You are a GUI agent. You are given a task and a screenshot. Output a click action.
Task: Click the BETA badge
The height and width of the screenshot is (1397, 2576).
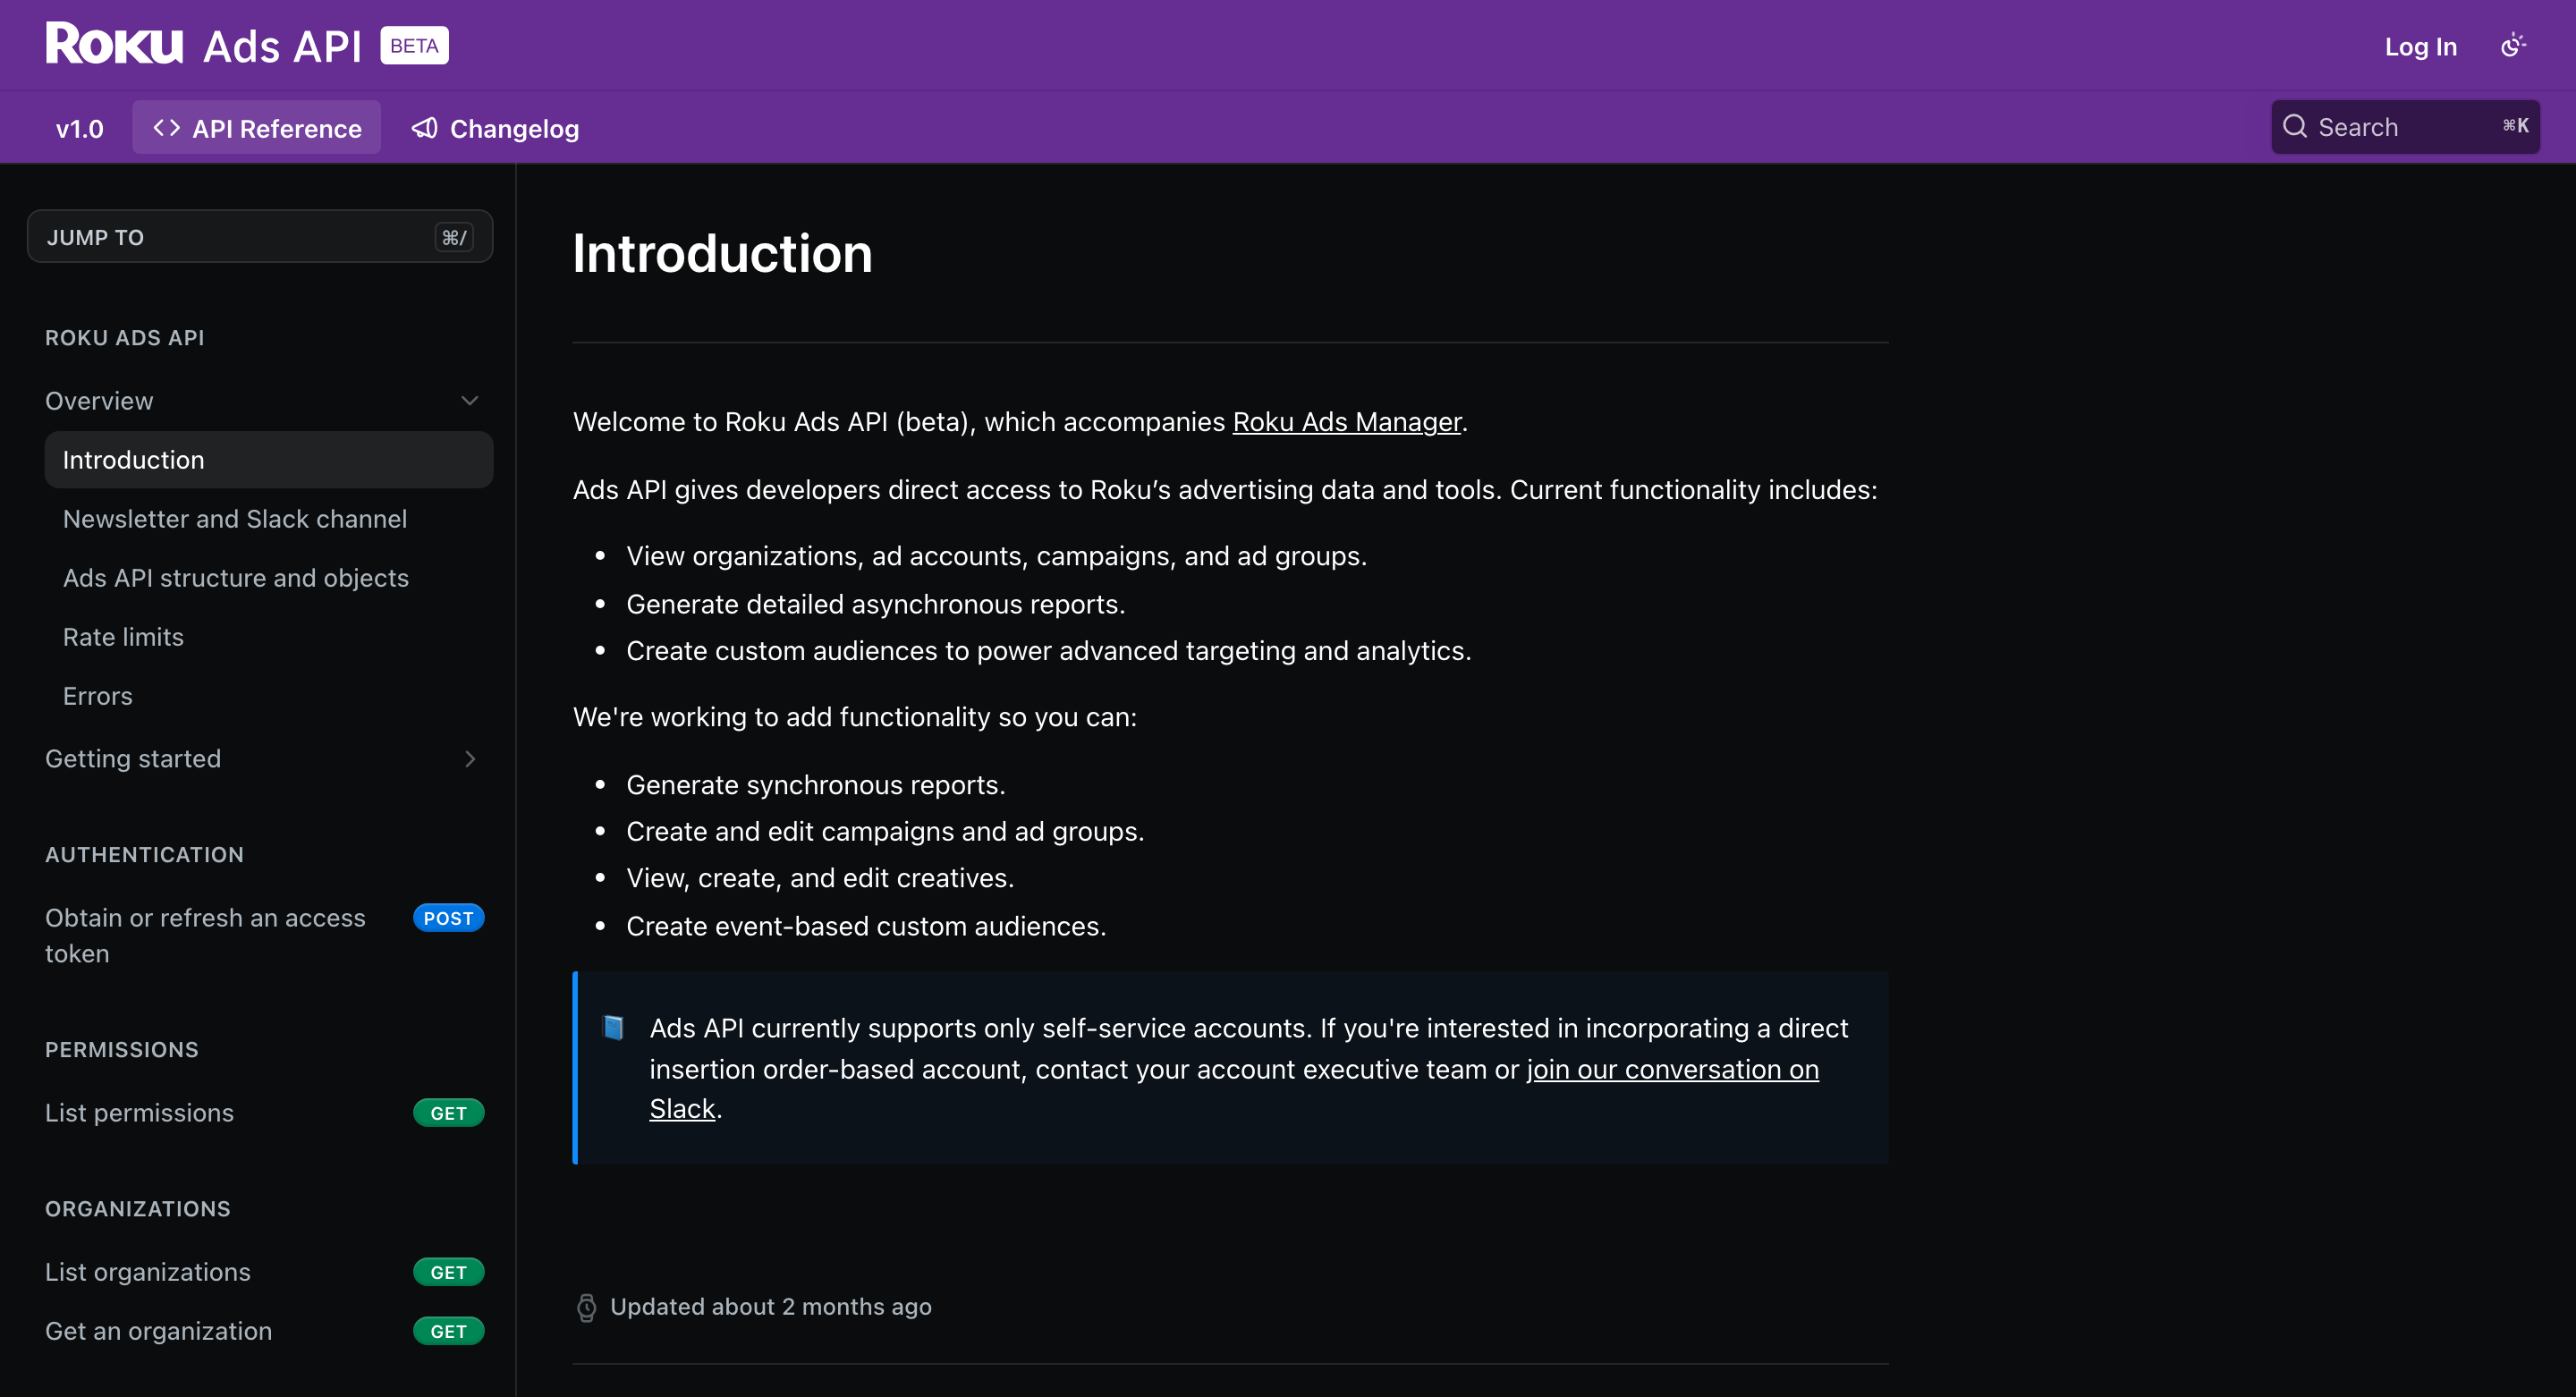pyautogui.click(x=414, y=46)
